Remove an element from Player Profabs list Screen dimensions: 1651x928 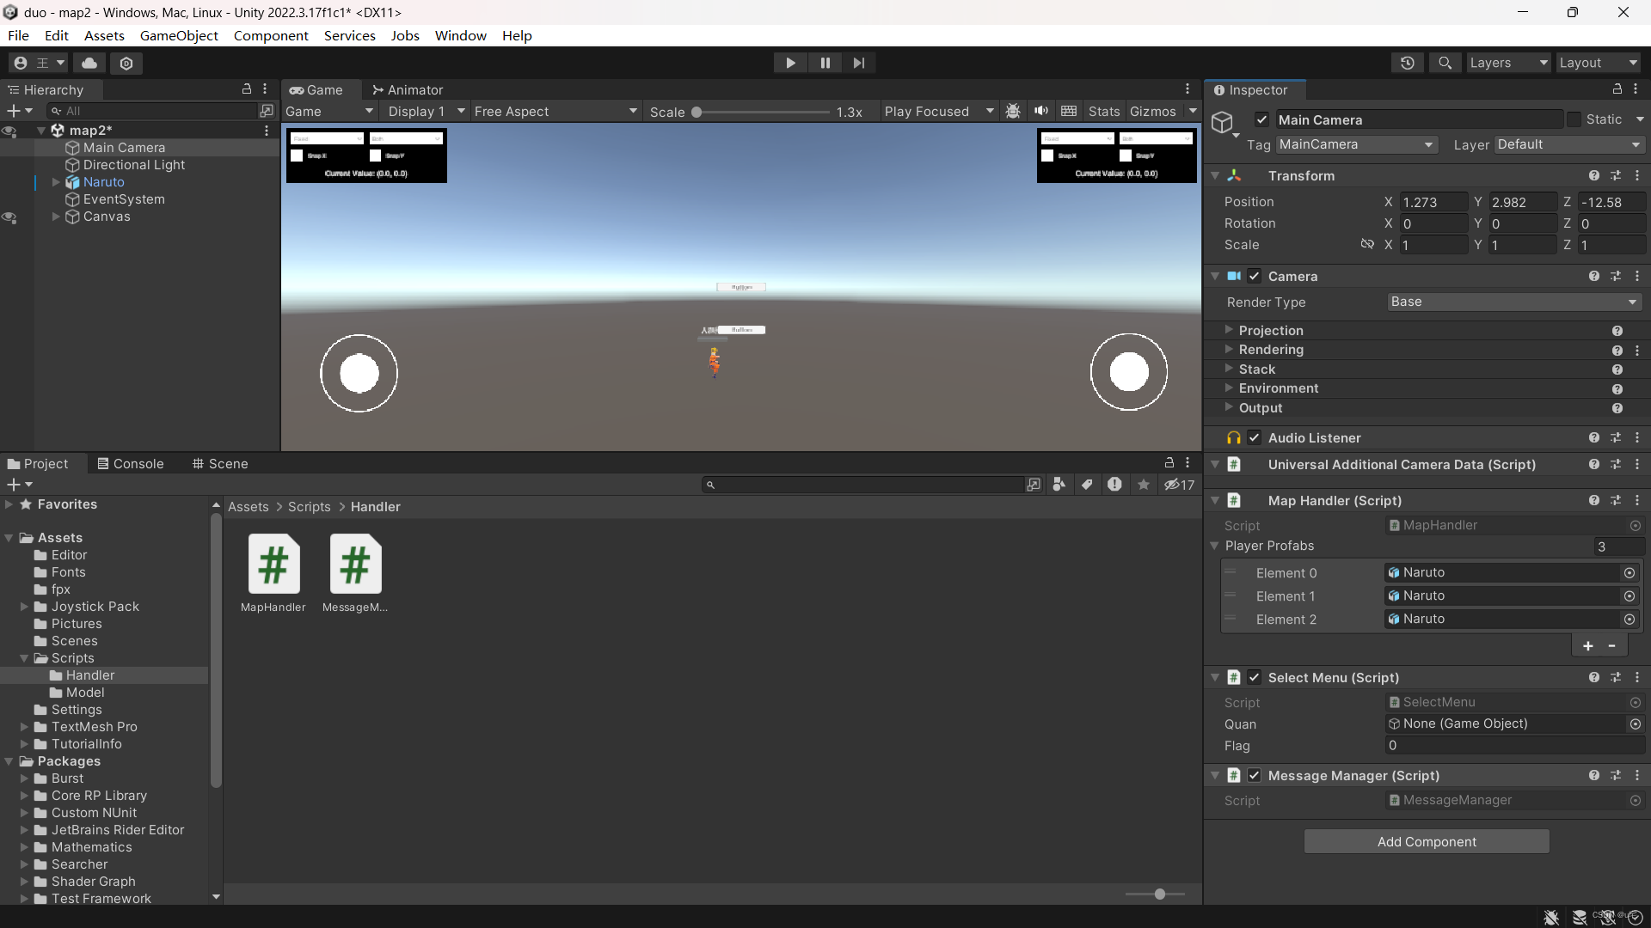tap(1612, 645)
